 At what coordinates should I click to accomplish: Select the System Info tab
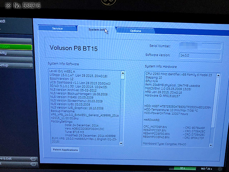[97, 30]
